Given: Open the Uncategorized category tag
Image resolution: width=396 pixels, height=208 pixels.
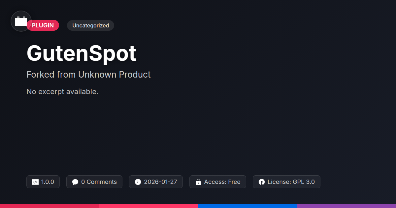Looking at the screenshot, I should click(x=90, y=25).
